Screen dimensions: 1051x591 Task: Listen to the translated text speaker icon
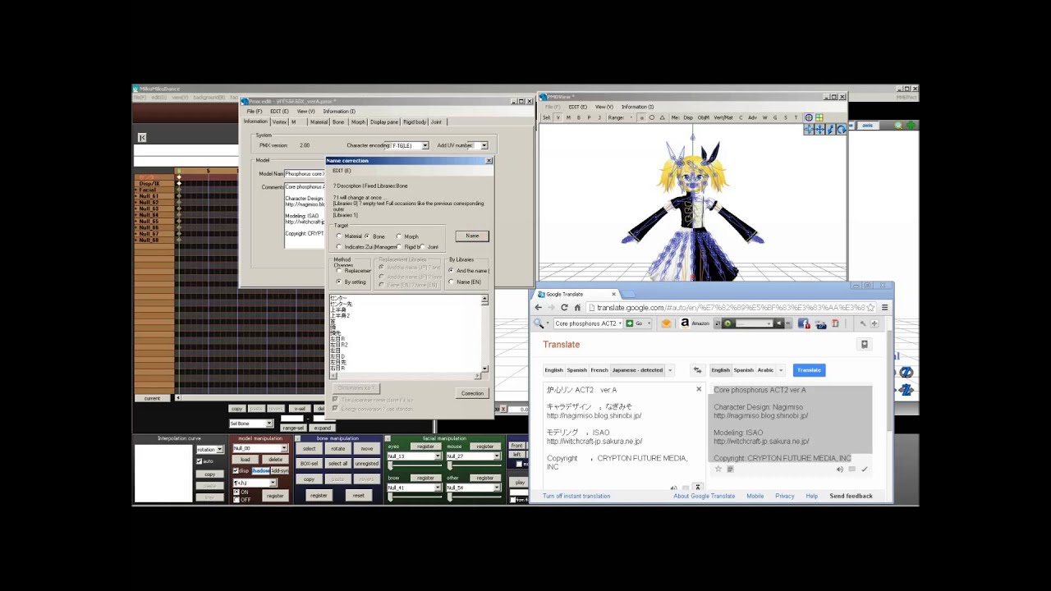coord(839,470)
